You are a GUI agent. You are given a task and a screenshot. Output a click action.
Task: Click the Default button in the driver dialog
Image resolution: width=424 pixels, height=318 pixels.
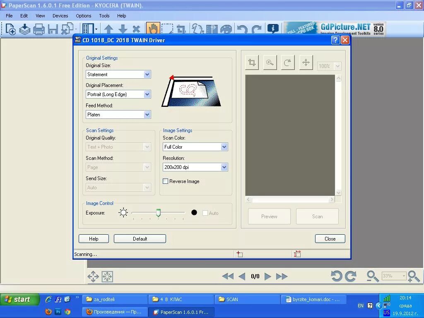[x=140, y=238]
